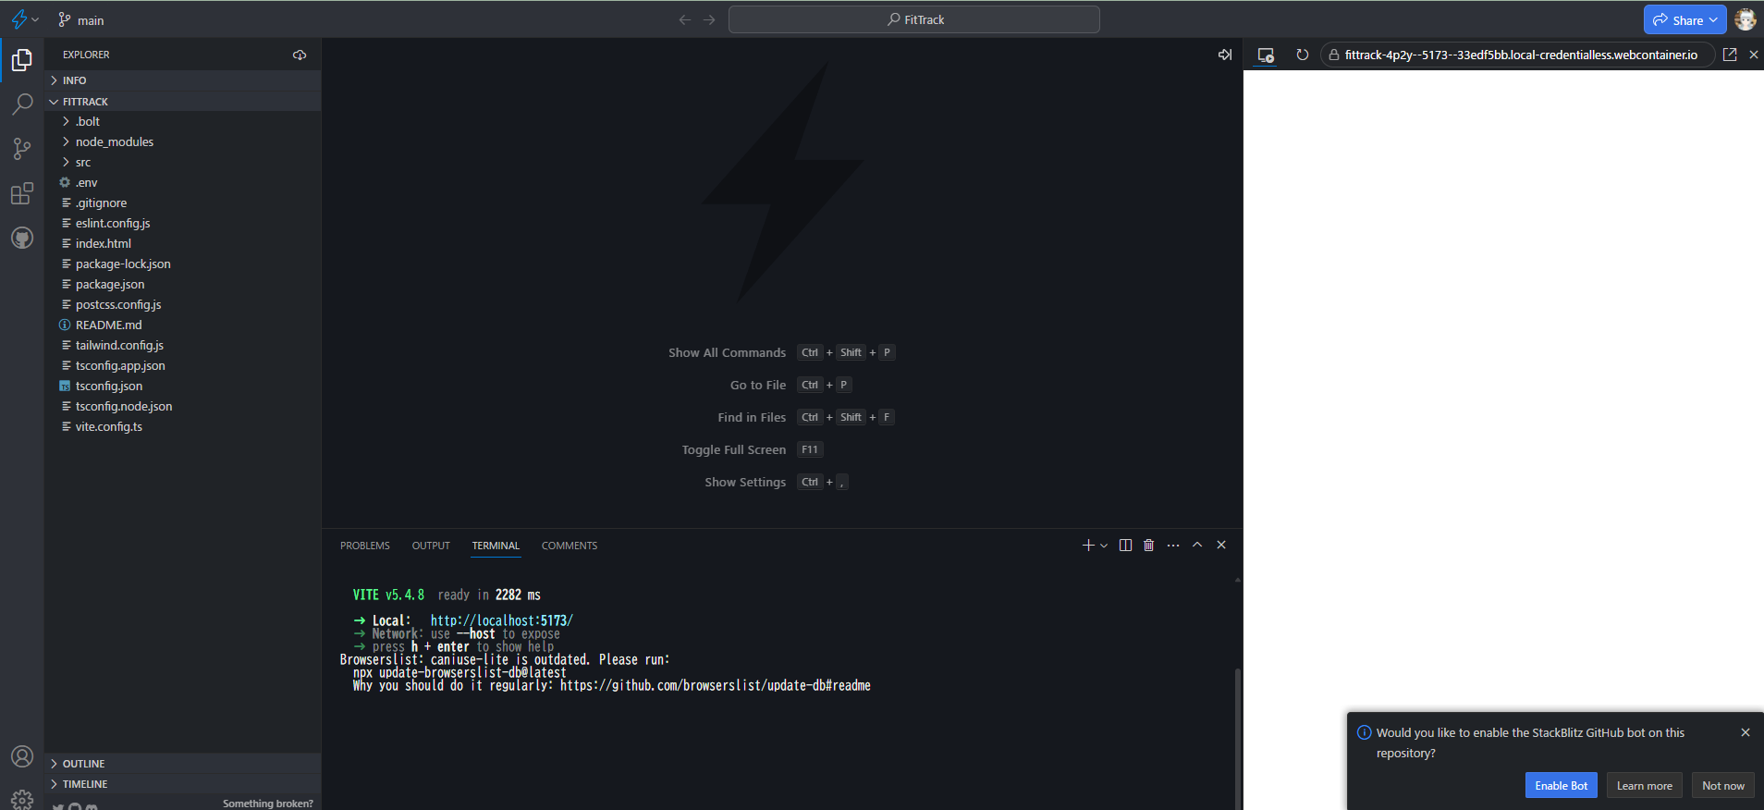
Task: Click the FitTrack search command bar
Action: click(914, 19)
